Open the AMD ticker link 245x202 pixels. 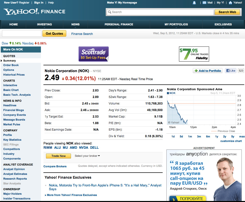[74, 147]
